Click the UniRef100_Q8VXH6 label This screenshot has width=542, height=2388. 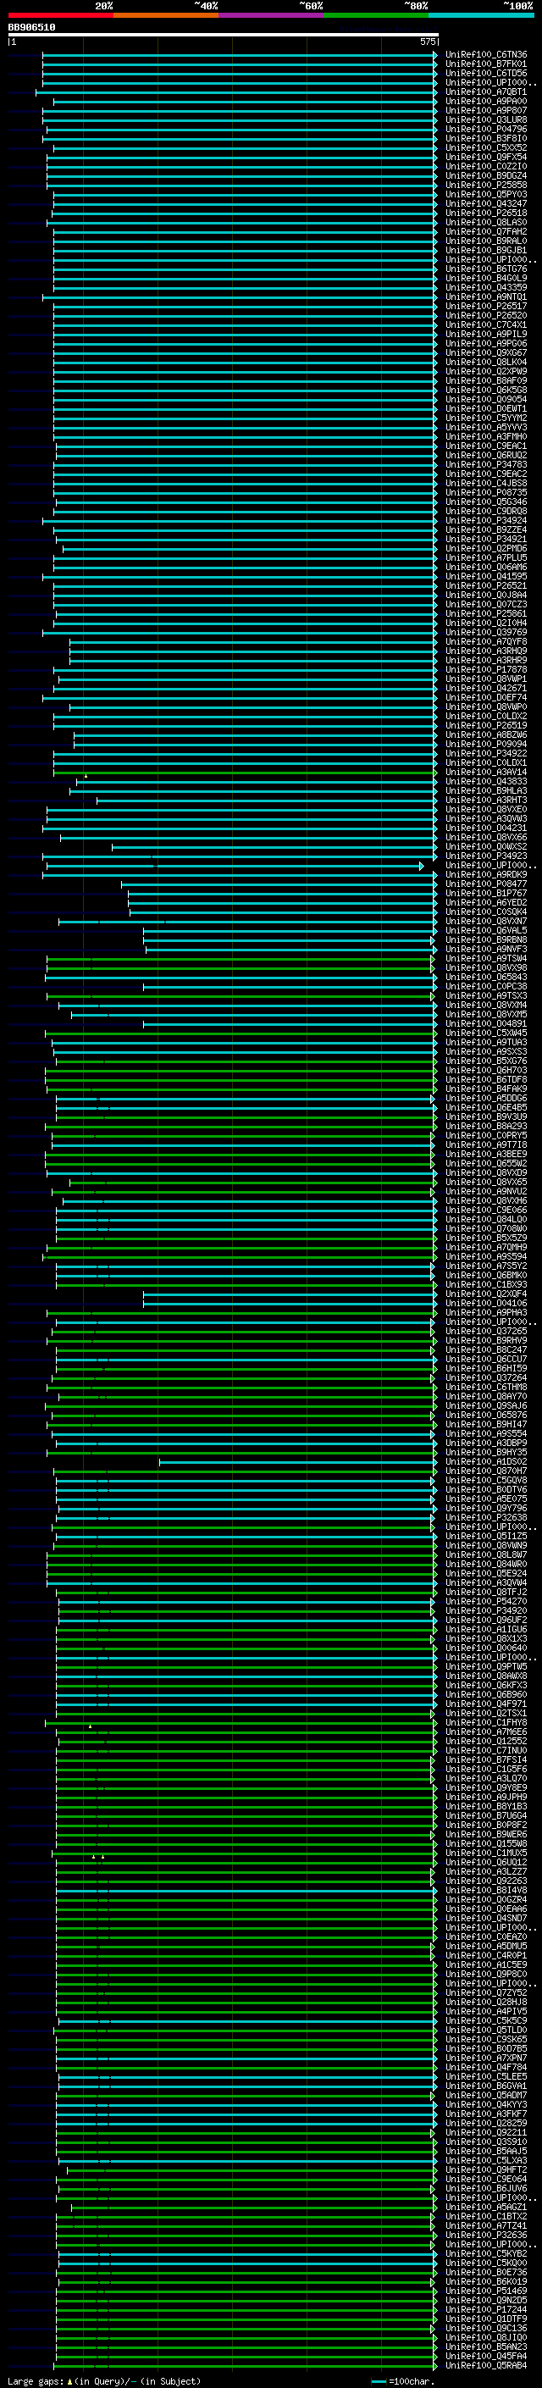pyautogui.click(x=485, y=1200)
